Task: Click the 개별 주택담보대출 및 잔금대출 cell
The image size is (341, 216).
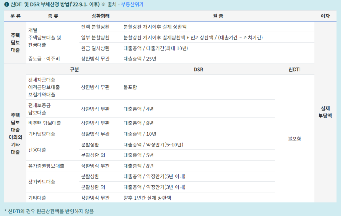Action: 45,37
